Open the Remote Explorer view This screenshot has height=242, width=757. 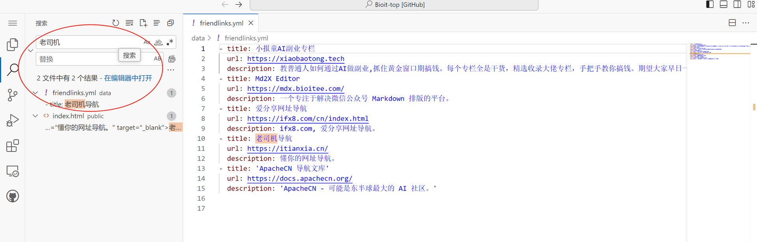[x=13, y=171]
